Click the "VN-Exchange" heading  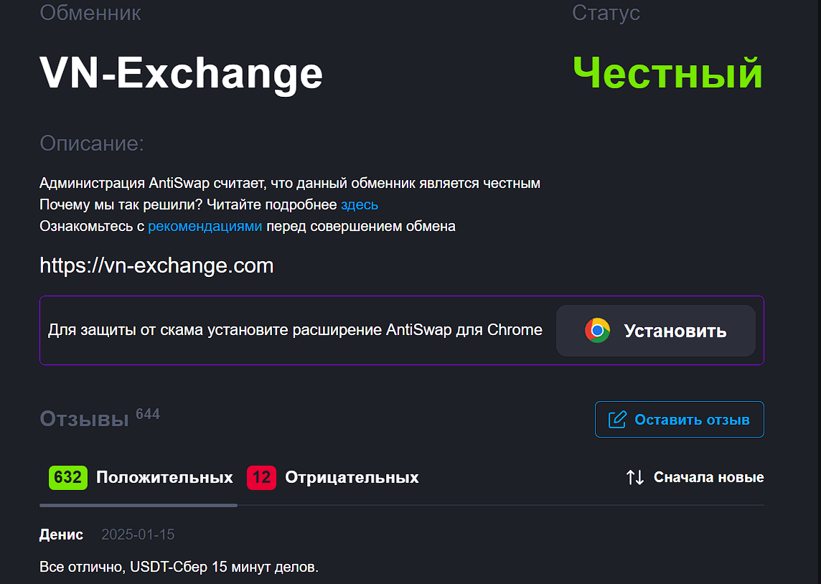(181, 72)
